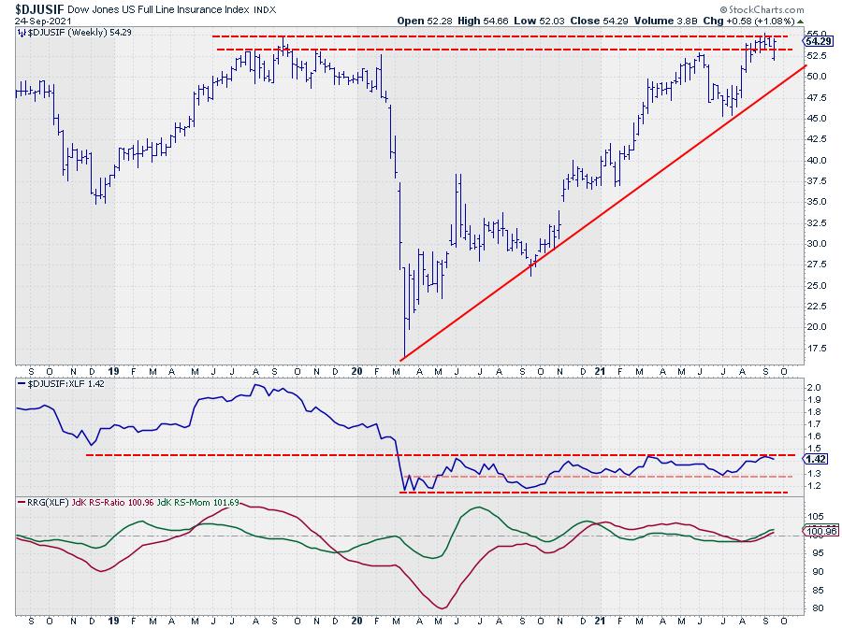Click the bar-chart icon beside $DJUSIF (Weekly)
This screenshot has width=842, height=629.
click(21, 33)
